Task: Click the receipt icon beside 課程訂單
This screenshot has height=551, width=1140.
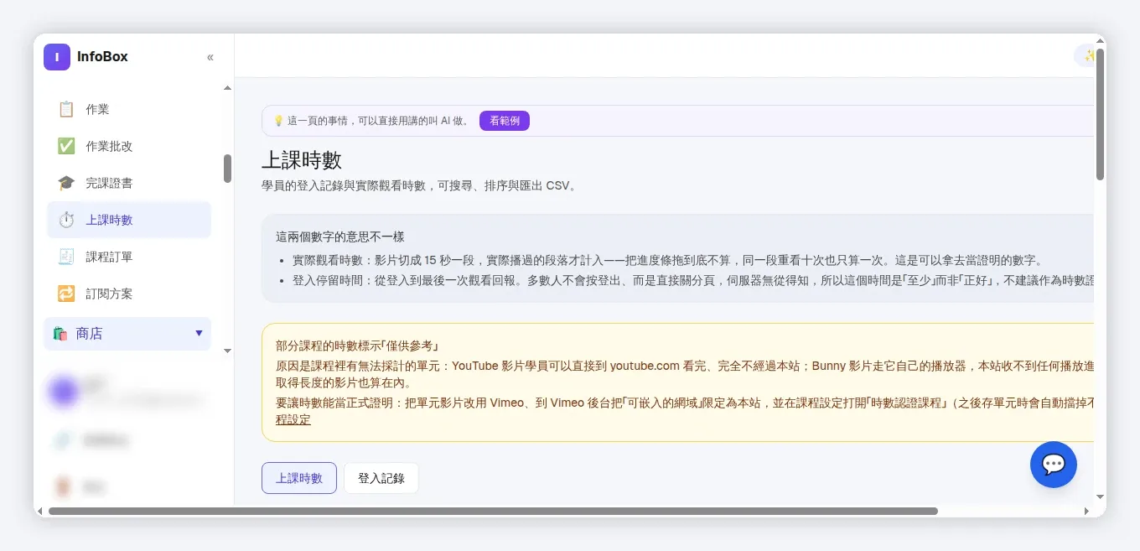Action: click(x=66, y=257)
